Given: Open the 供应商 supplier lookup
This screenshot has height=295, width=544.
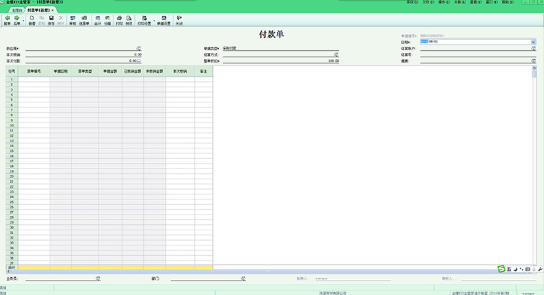Looking at the screenshot, I should pos(138,48).
